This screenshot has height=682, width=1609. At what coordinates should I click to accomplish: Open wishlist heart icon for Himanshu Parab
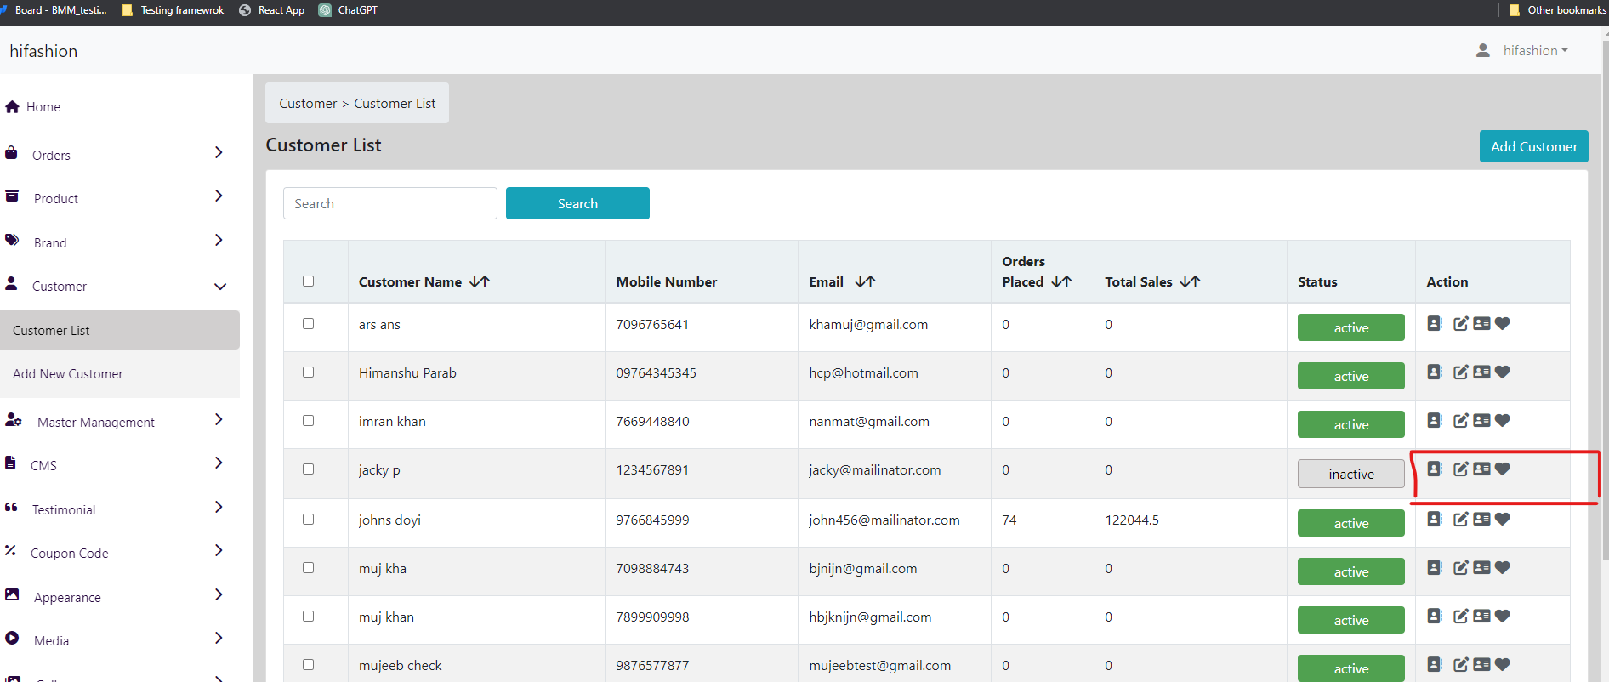click(1503, 372)
